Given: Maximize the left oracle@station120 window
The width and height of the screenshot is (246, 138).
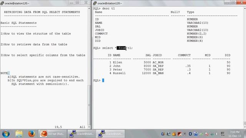Looking at the screenshot, I should pos(78,3).
